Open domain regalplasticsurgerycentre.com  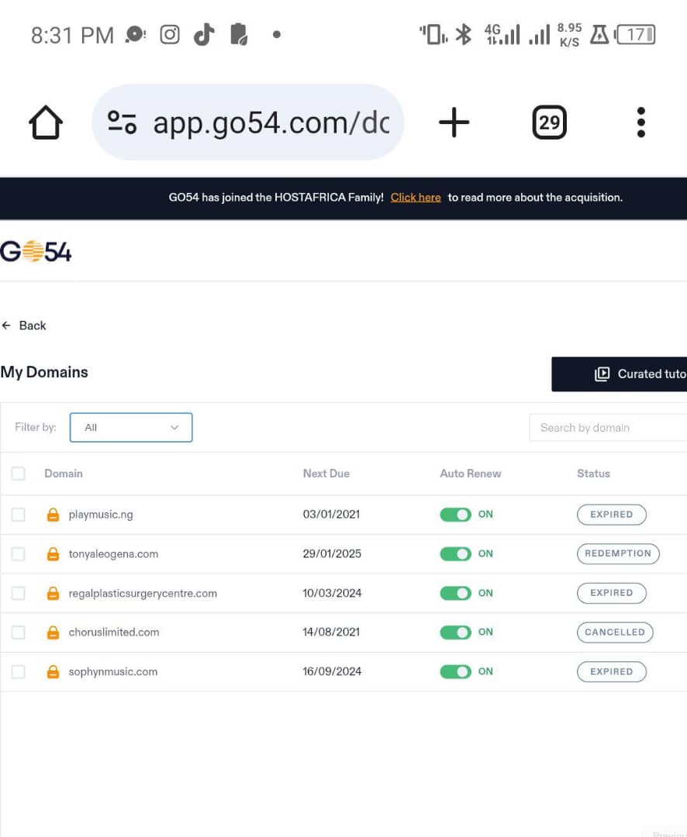(x=143, y=593)
